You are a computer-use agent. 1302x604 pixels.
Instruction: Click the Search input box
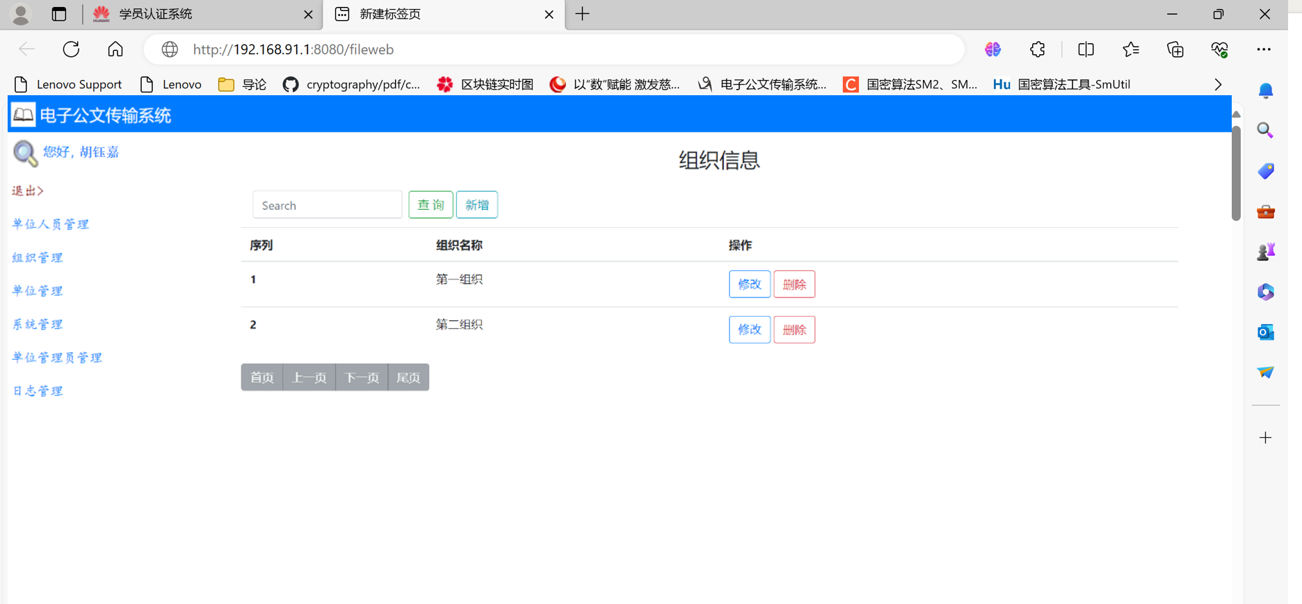pos(328,205)
